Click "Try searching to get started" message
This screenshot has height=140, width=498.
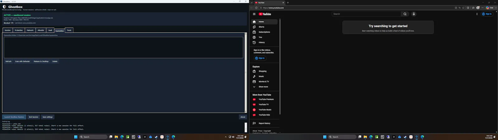coord(388,26)
